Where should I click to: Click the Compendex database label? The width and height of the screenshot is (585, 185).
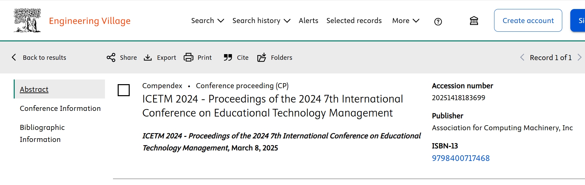pyautogui.click(x=162, y=85)
